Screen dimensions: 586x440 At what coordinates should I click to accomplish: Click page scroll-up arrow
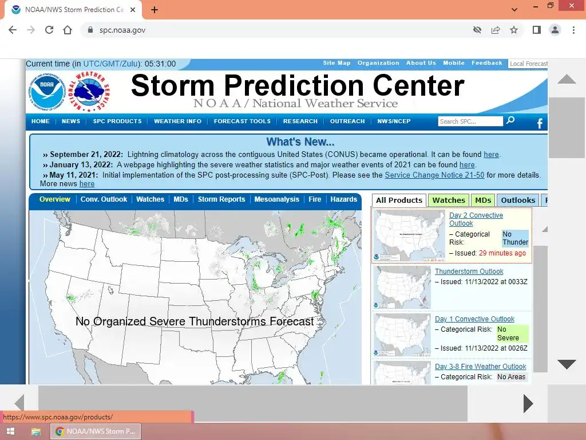tap(567, 78)
